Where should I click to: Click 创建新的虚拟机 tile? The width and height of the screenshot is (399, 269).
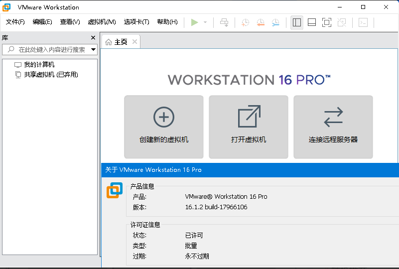[x=163, y=127]
